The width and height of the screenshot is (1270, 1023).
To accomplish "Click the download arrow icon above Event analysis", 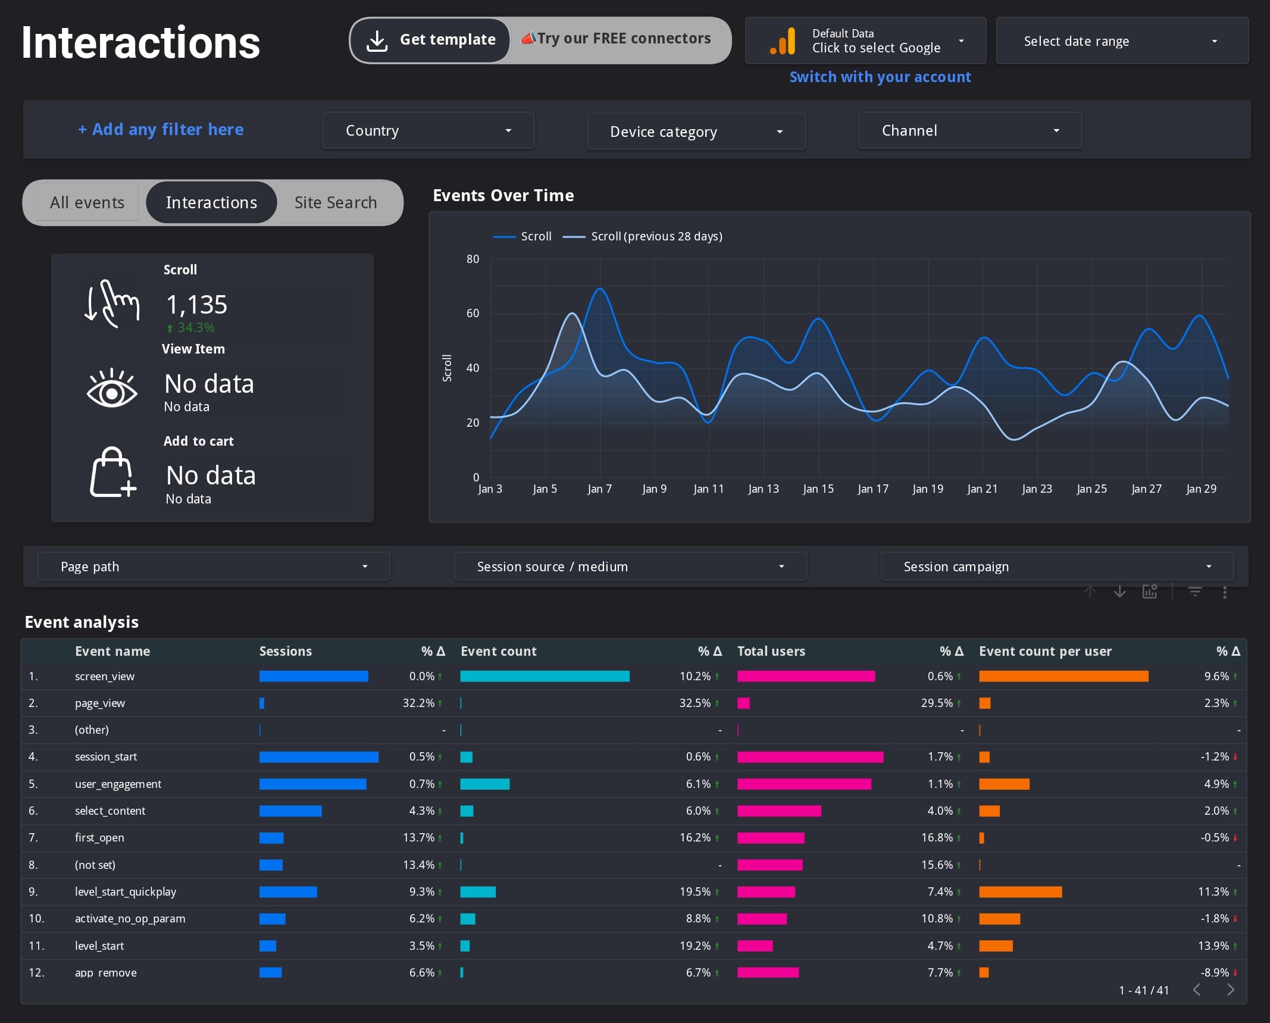I will click(1119, 592).
